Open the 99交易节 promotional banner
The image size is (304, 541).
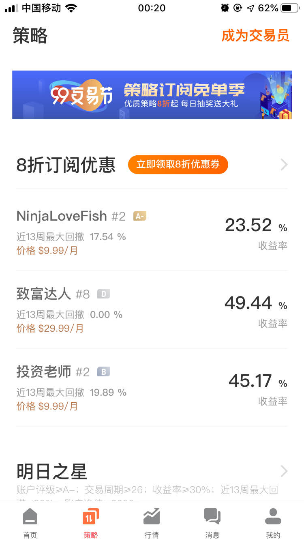pyautogui.click(x=152, y=95)
